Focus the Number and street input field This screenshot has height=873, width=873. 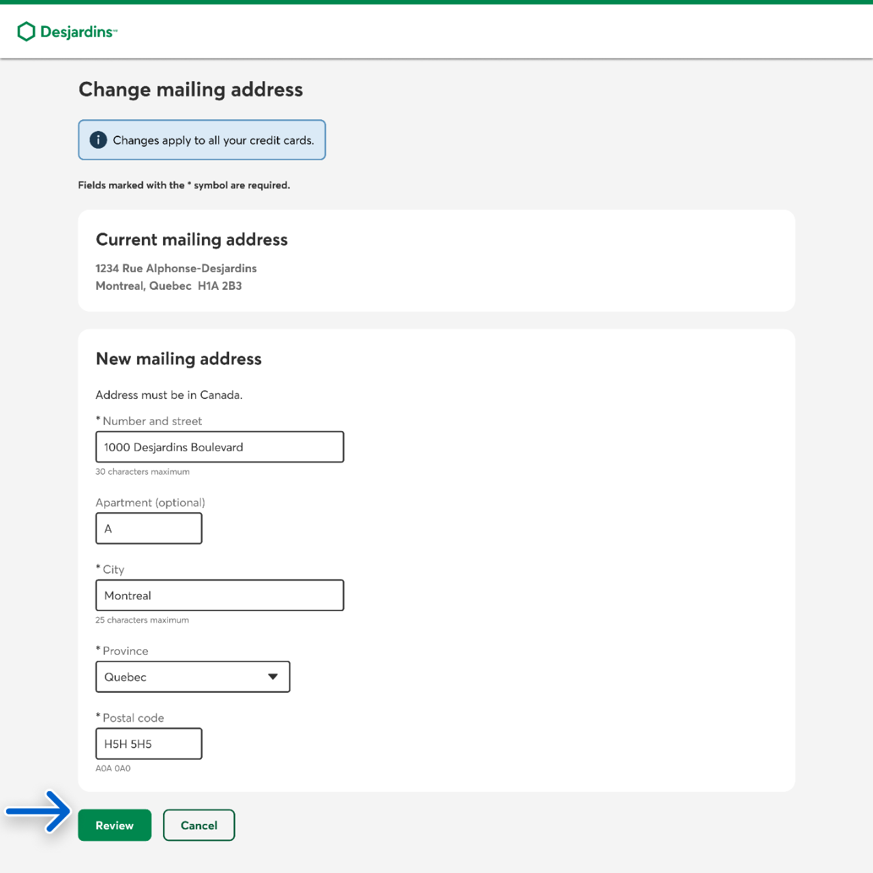[220, 447]
